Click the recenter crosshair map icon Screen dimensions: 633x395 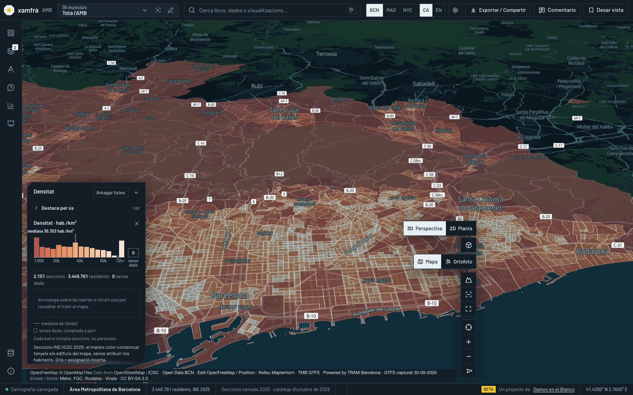[468, 327]
